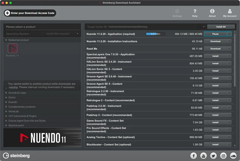Open the Operating System dropdown
The height and width of the screenshot is (161, 240).
click(x=60, y=34)
